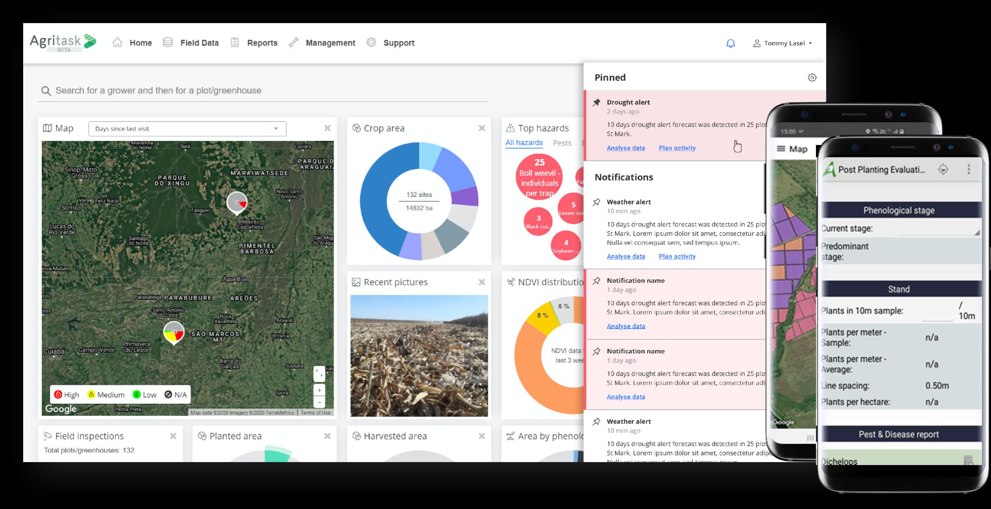991x509 pixels.
Task: Click the Field inspections flag icon
Action: [47, 436]
